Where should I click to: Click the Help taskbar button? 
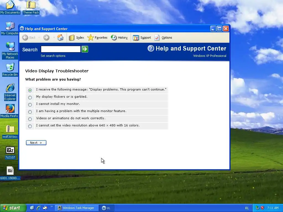pyautogui.click(x=106, y=208)
